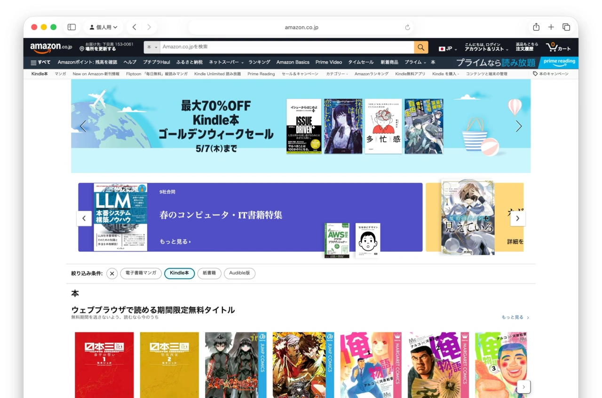Screen dimensions: 602x398
Task: Expand Kindle を購入 dropdown
Action: coord(446,74)
